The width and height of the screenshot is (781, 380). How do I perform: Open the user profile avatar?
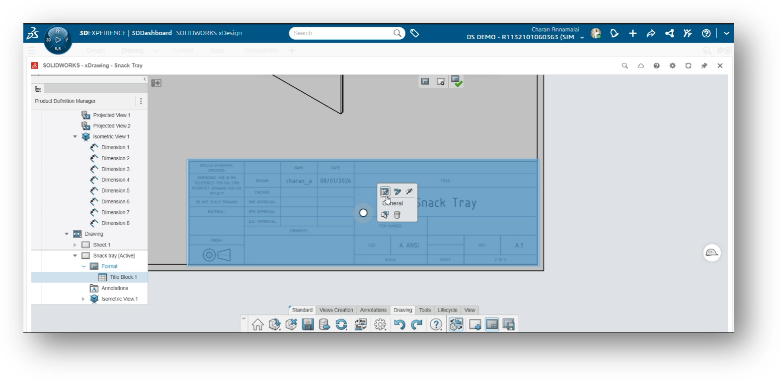(x=596, y=33)
